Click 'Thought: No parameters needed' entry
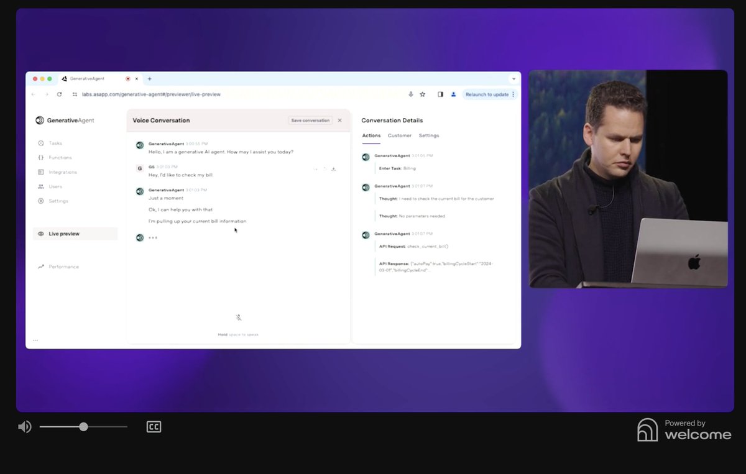This screenshot has width=746, height=474. point(412,216)
